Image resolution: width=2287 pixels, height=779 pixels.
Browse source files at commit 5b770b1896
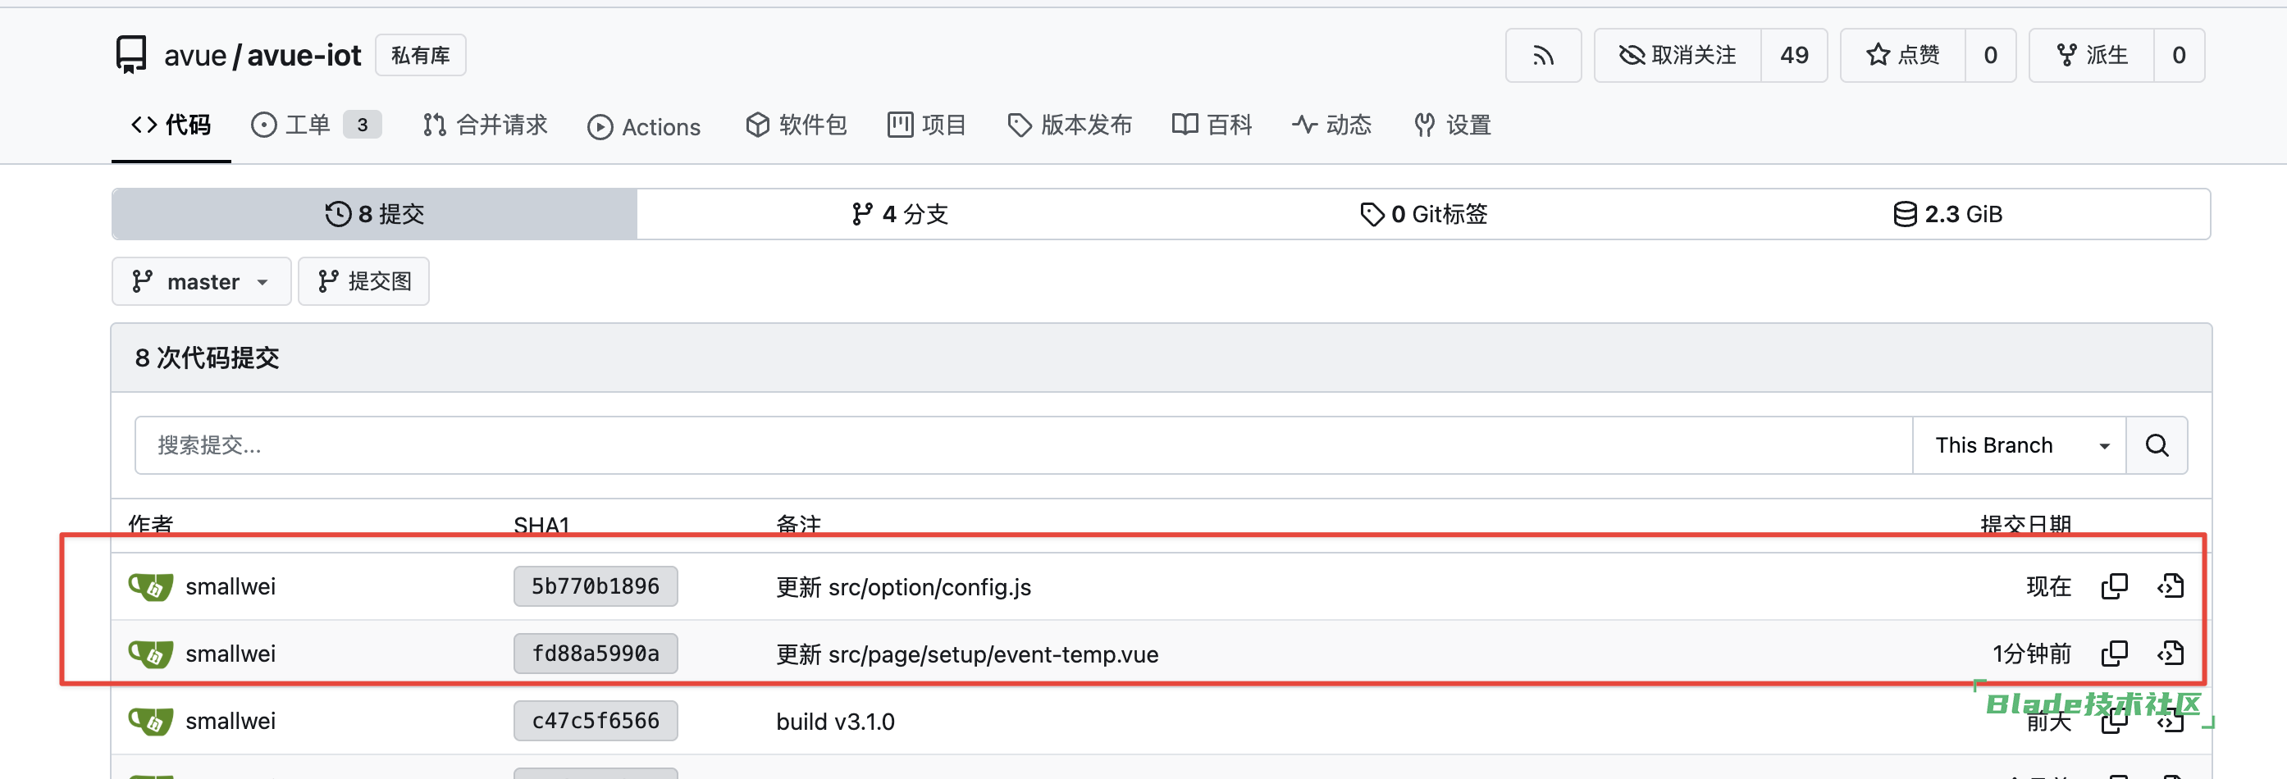coord(2170,586)
